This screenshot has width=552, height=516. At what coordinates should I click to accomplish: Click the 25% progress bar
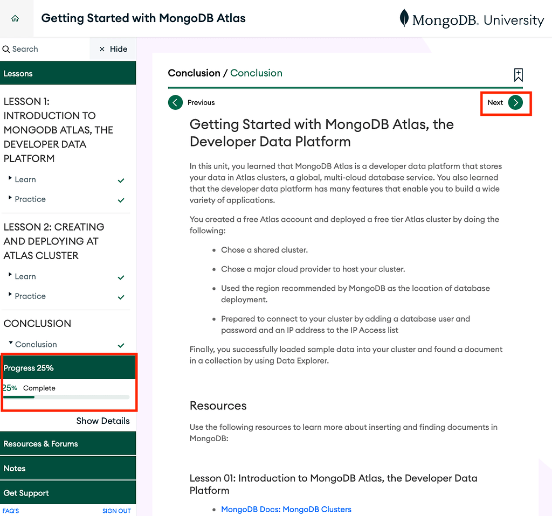(x=66, y=397)
